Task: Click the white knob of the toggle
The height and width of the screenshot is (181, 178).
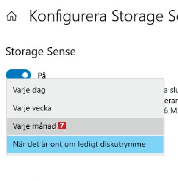Action: pos(25,75)
